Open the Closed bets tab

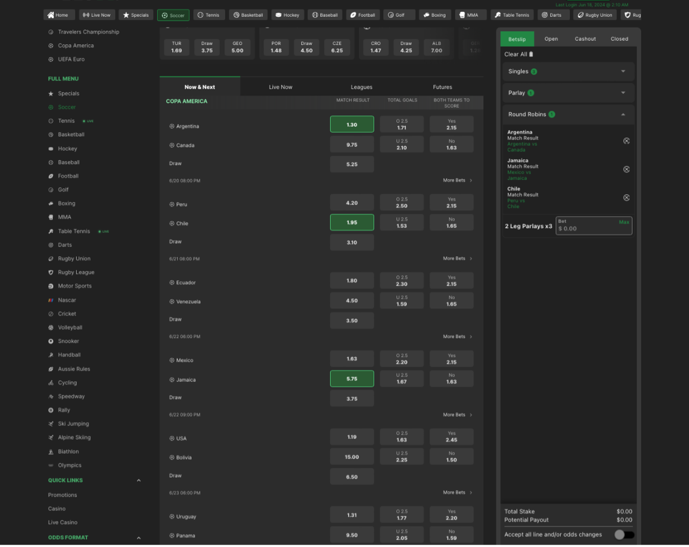click(619, 39)
